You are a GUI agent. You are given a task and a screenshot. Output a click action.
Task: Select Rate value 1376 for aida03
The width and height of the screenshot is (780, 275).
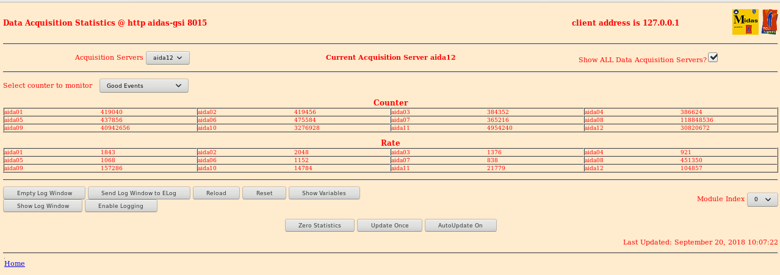point(494,152)
